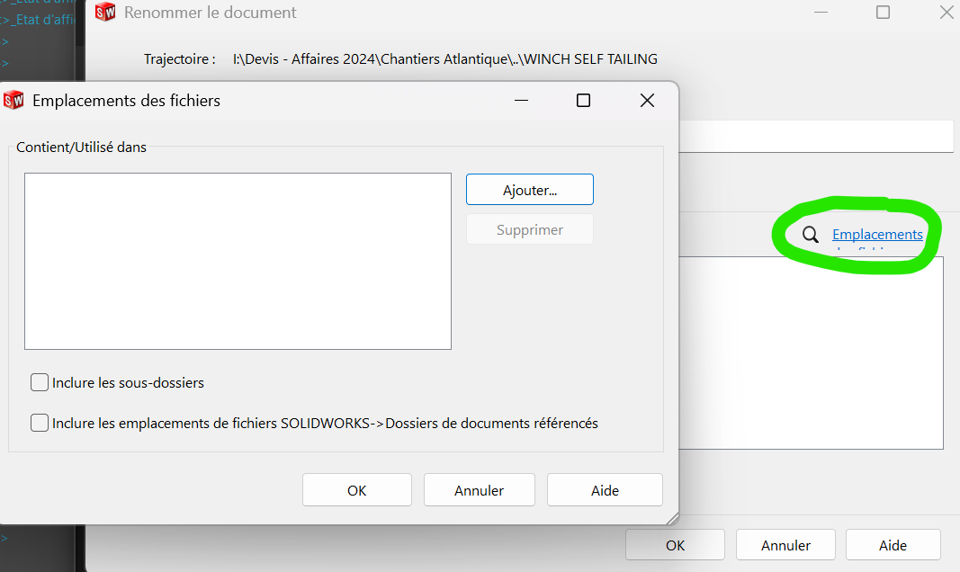Click the SolidWorks icon in Renommer le document title bar
This screenshot has height=572, width=960.
105,13
